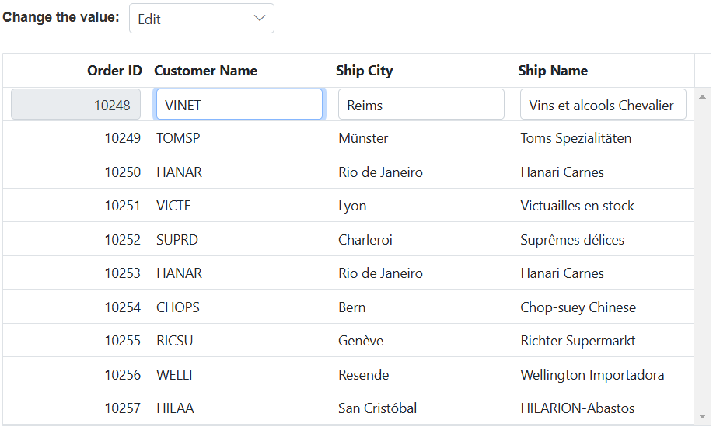Select the Münster ship city cell

tap(363, 138)
